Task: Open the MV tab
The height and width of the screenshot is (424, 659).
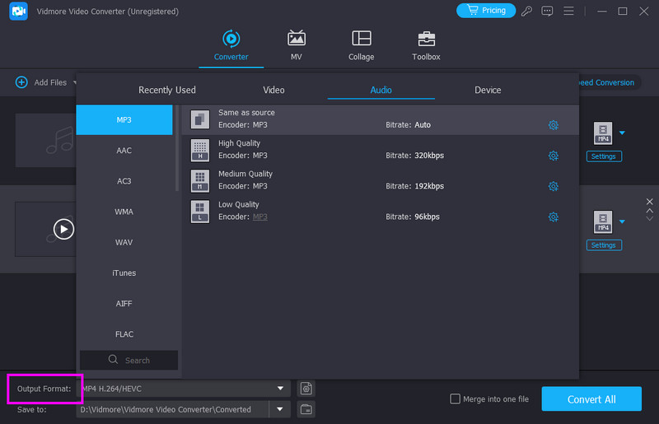Action: (296, 39)
